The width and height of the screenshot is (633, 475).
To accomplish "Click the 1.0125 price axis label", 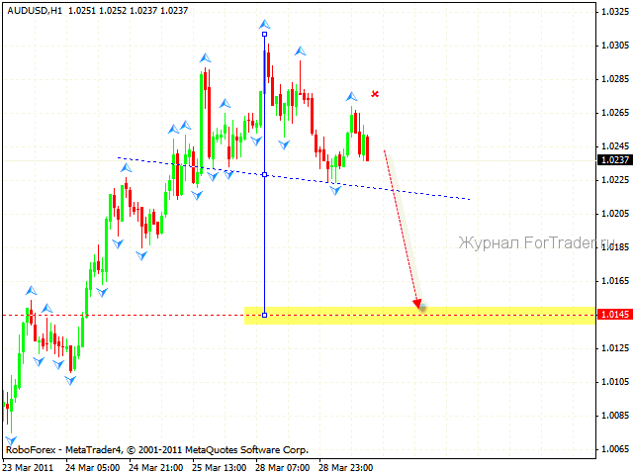I will (615, 347).
